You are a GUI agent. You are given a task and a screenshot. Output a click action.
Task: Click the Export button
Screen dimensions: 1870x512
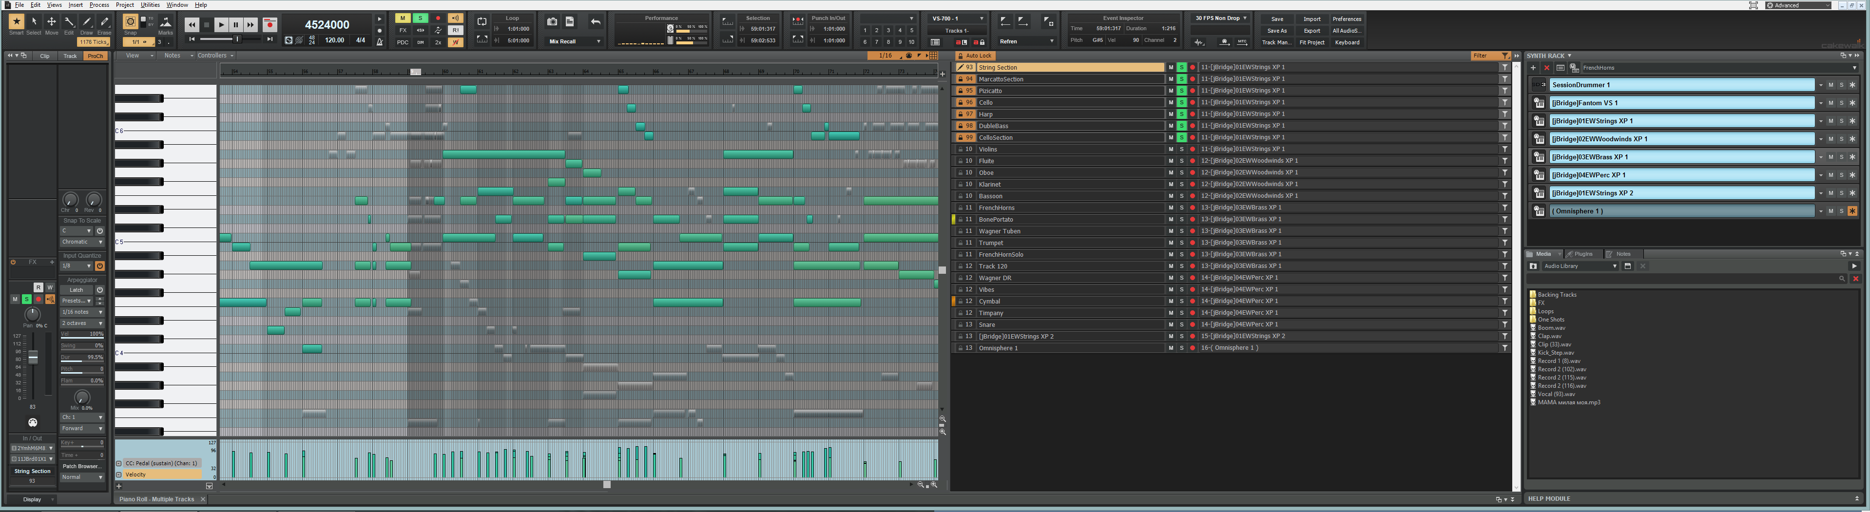point(1312,31)
